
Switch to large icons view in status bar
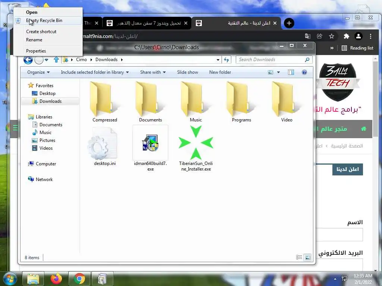(x=308, y=257)
